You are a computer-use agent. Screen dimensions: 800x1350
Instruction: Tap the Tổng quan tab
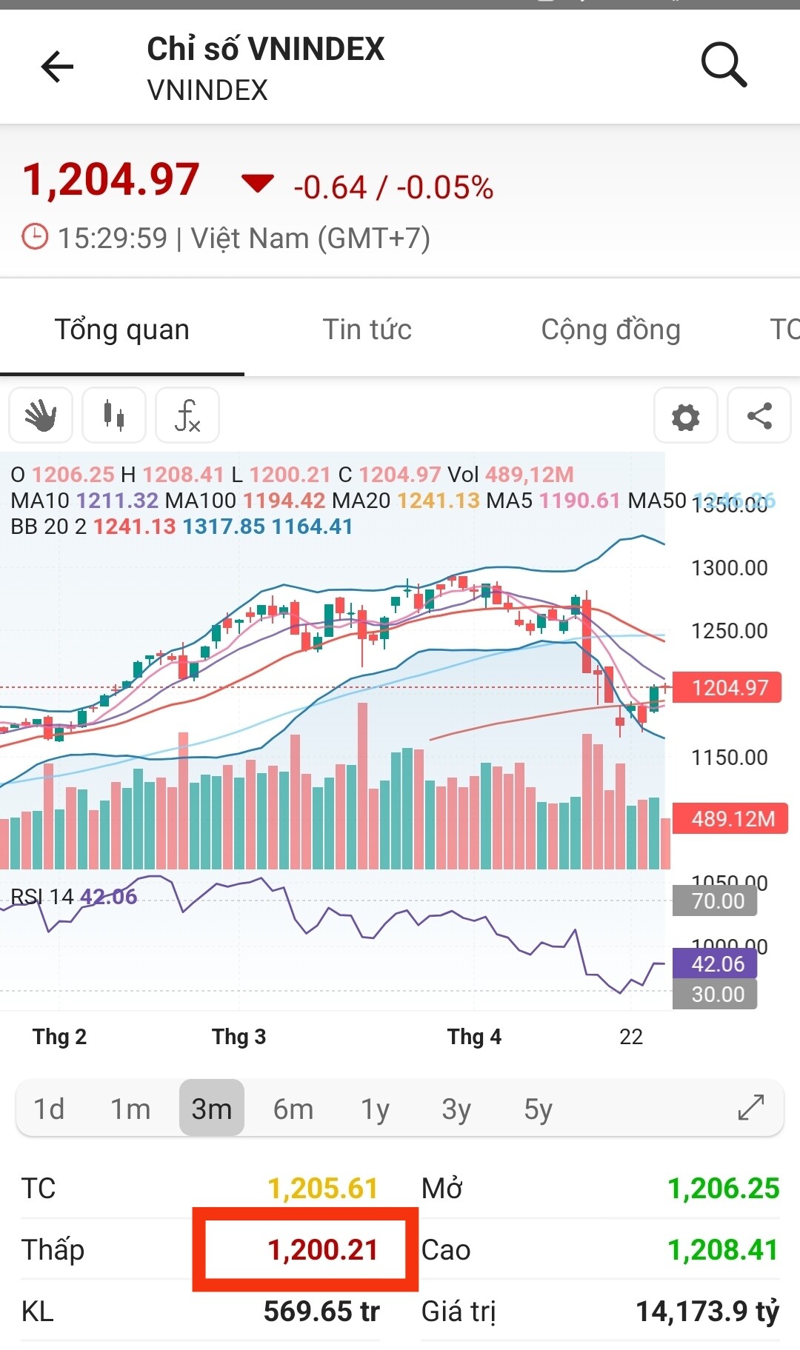122,330
